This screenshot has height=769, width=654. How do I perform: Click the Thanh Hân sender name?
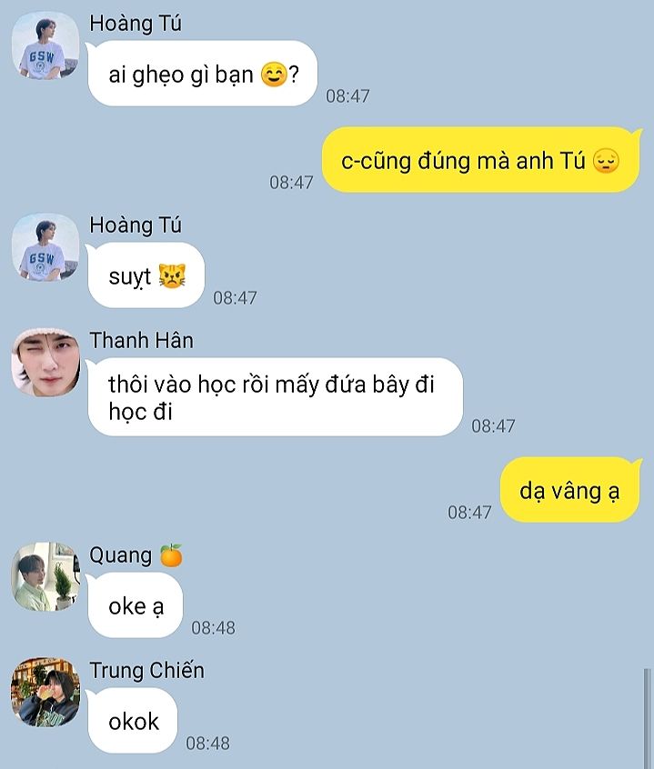coord(141,340)
